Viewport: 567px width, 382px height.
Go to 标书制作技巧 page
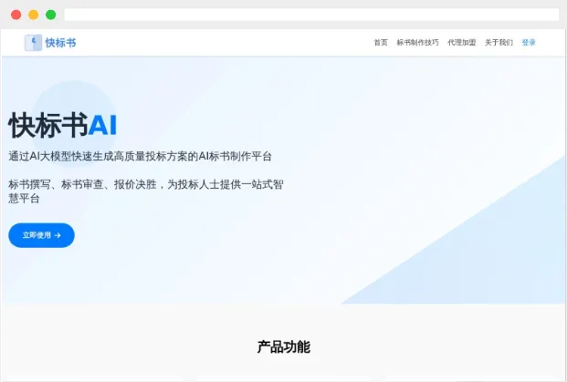(x=417, y=43)
